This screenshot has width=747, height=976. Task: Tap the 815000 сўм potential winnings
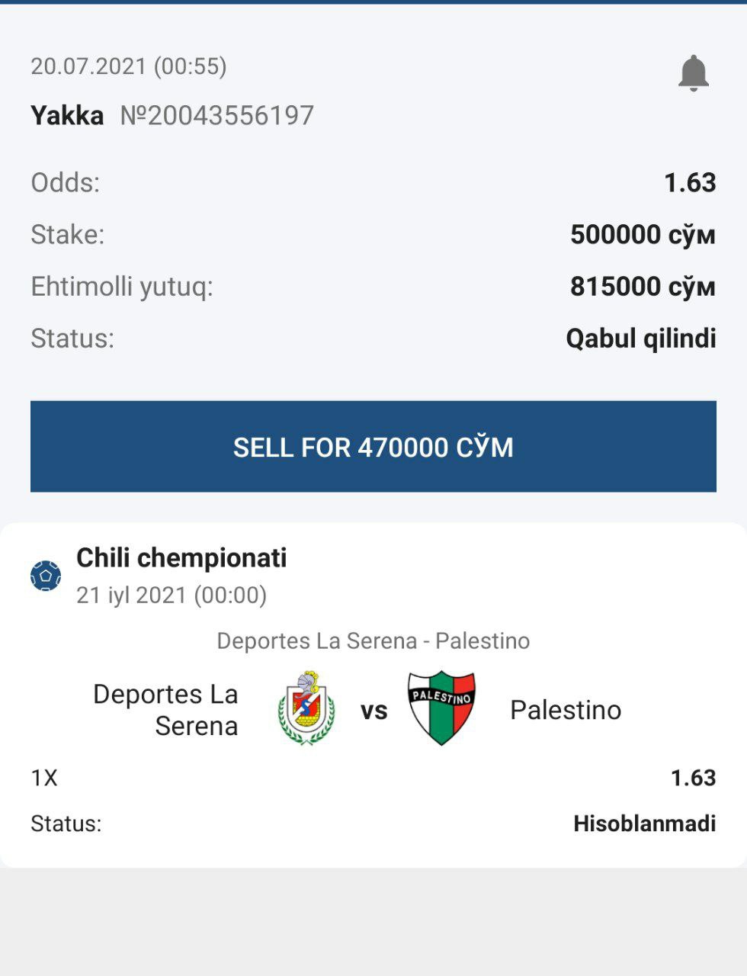coord(643,286)
